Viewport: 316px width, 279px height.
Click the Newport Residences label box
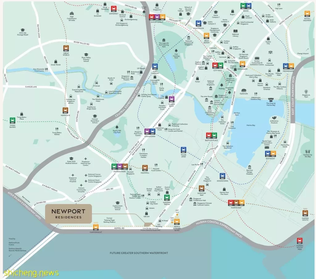click(69, 214)
